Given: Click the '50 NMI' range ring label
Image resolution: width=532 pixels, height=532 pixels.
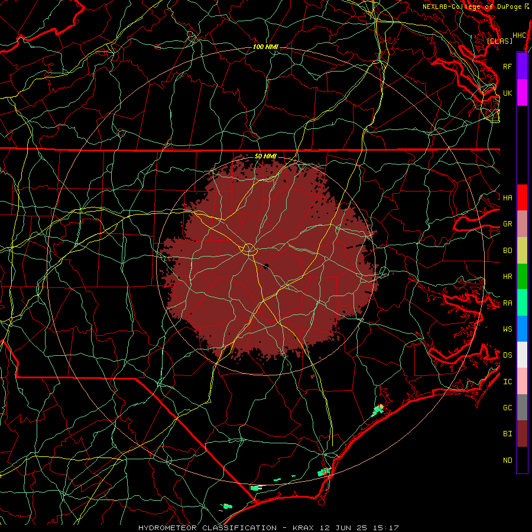Looking at the screenshot, I should 265,156.
